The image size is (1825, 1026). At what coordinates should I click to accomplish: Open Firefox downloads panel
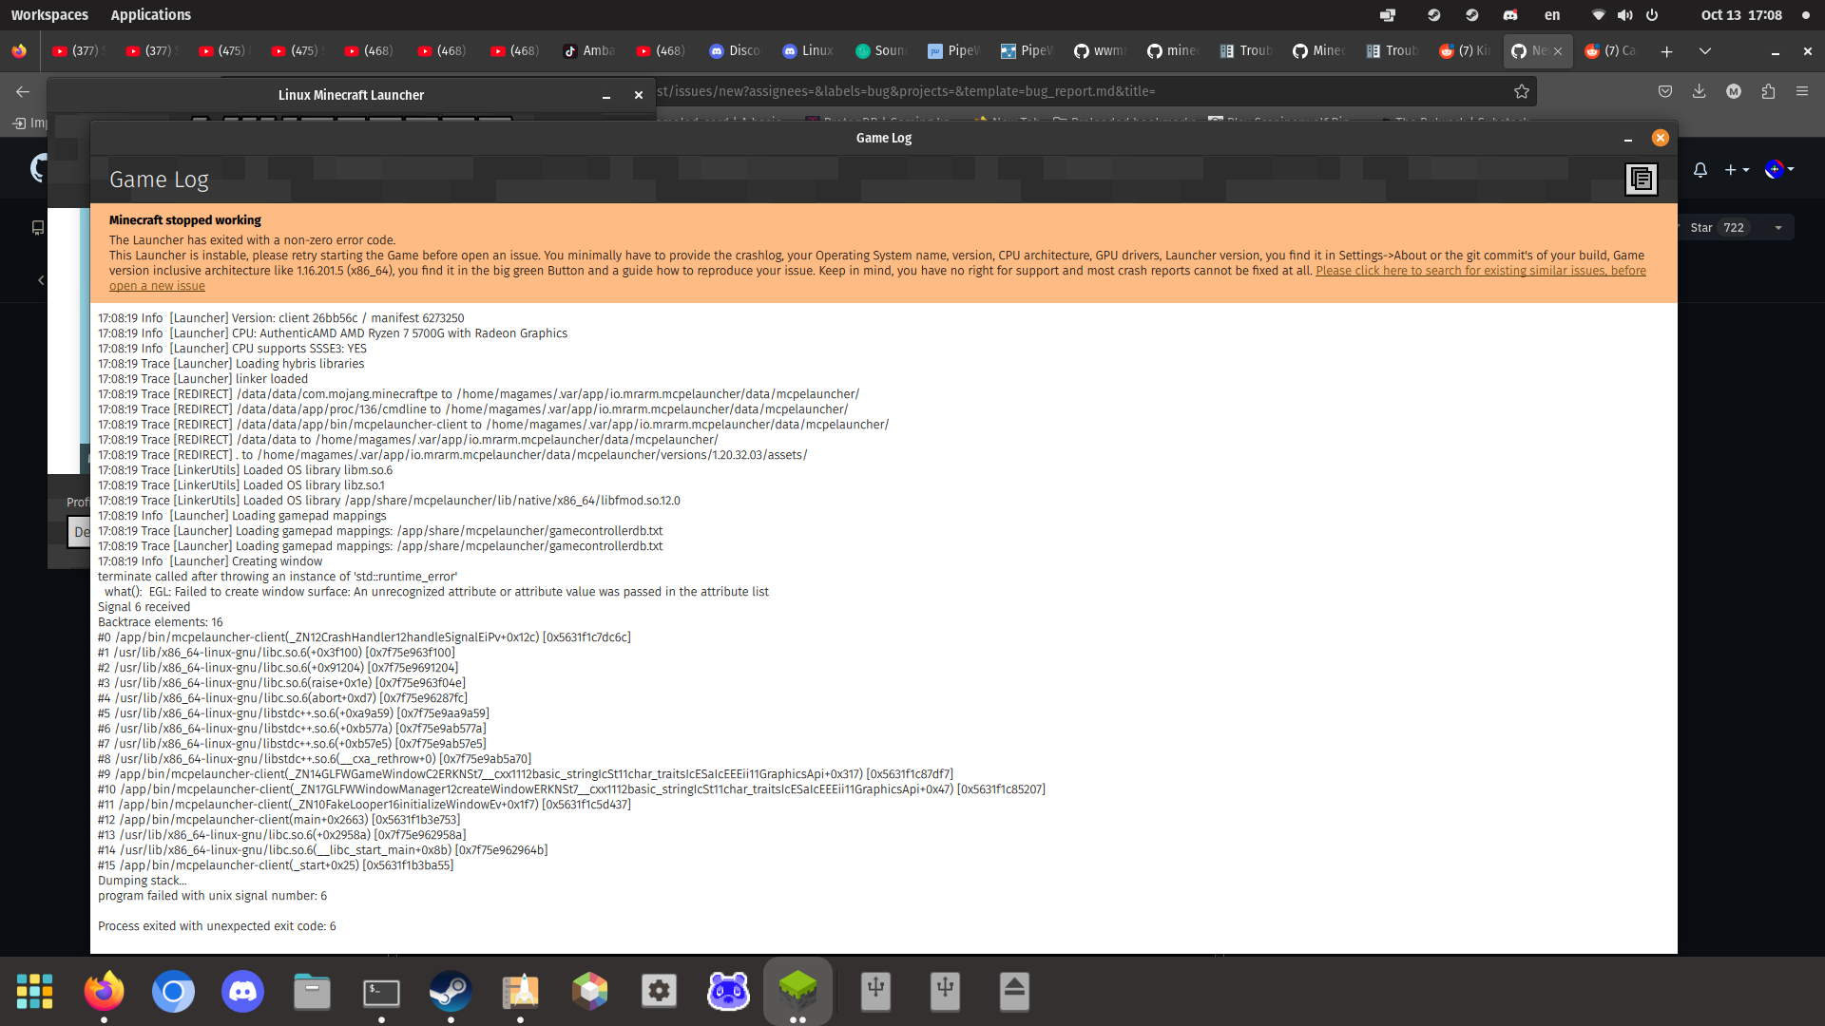[1699, 91]
